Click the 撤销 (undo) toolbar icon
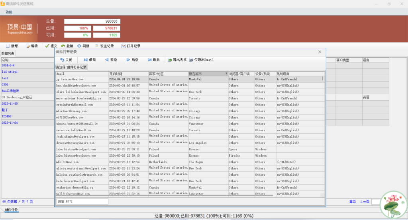Viewport: 408px width, 220px height. pos(63,46)
